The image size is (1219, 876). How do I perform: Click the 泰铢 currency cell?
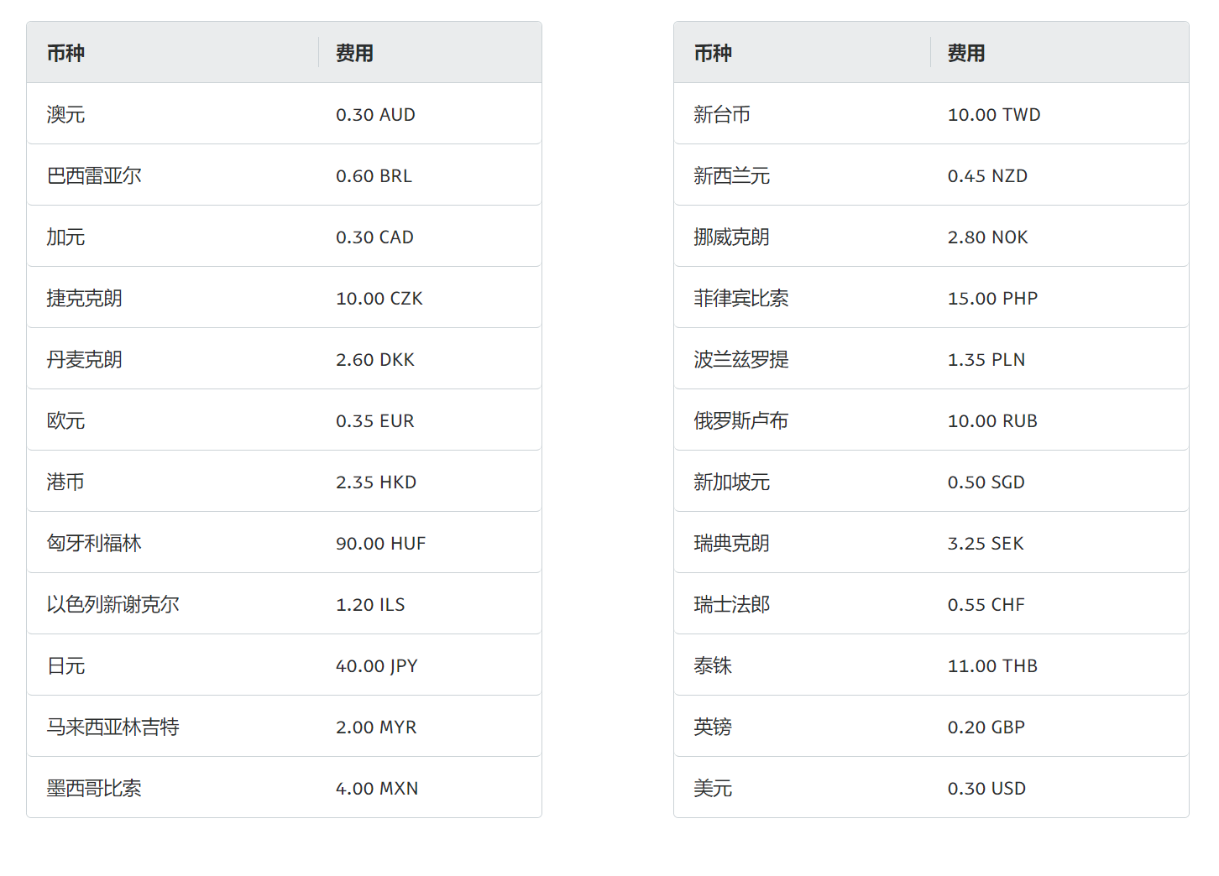713,665
